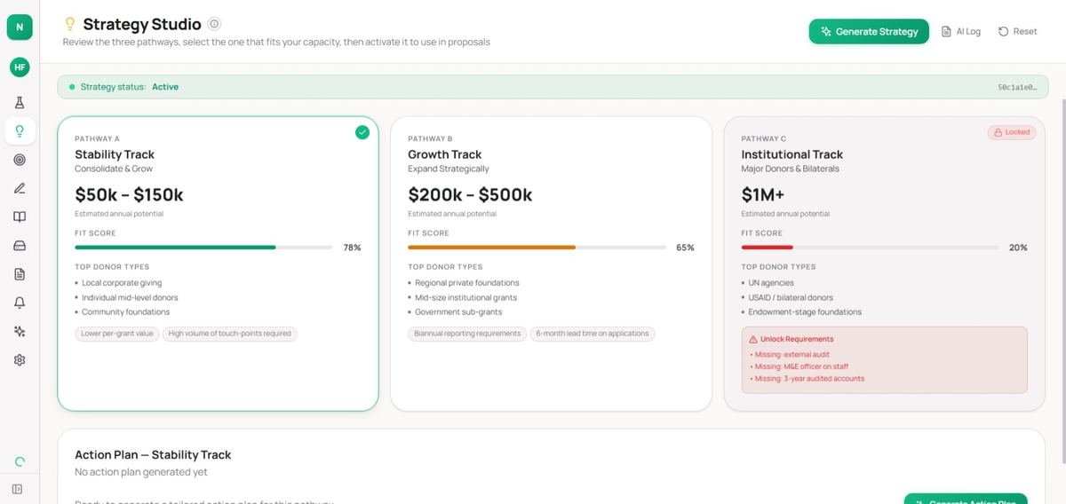This screenshot has width=1066, height=504.
Task: Click 'High volume of touch-points required' tag
Action: click(x=230, y=334)
